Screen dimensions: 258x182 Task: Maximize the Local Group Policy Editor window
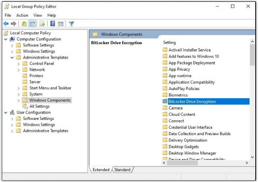click(233, 6)
